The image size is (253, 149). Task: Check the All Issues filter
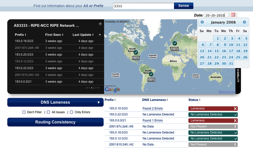[x=48, y=112]
